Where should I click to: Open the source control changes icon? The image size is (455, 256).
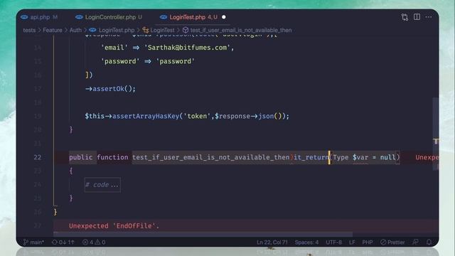[405, 17]
